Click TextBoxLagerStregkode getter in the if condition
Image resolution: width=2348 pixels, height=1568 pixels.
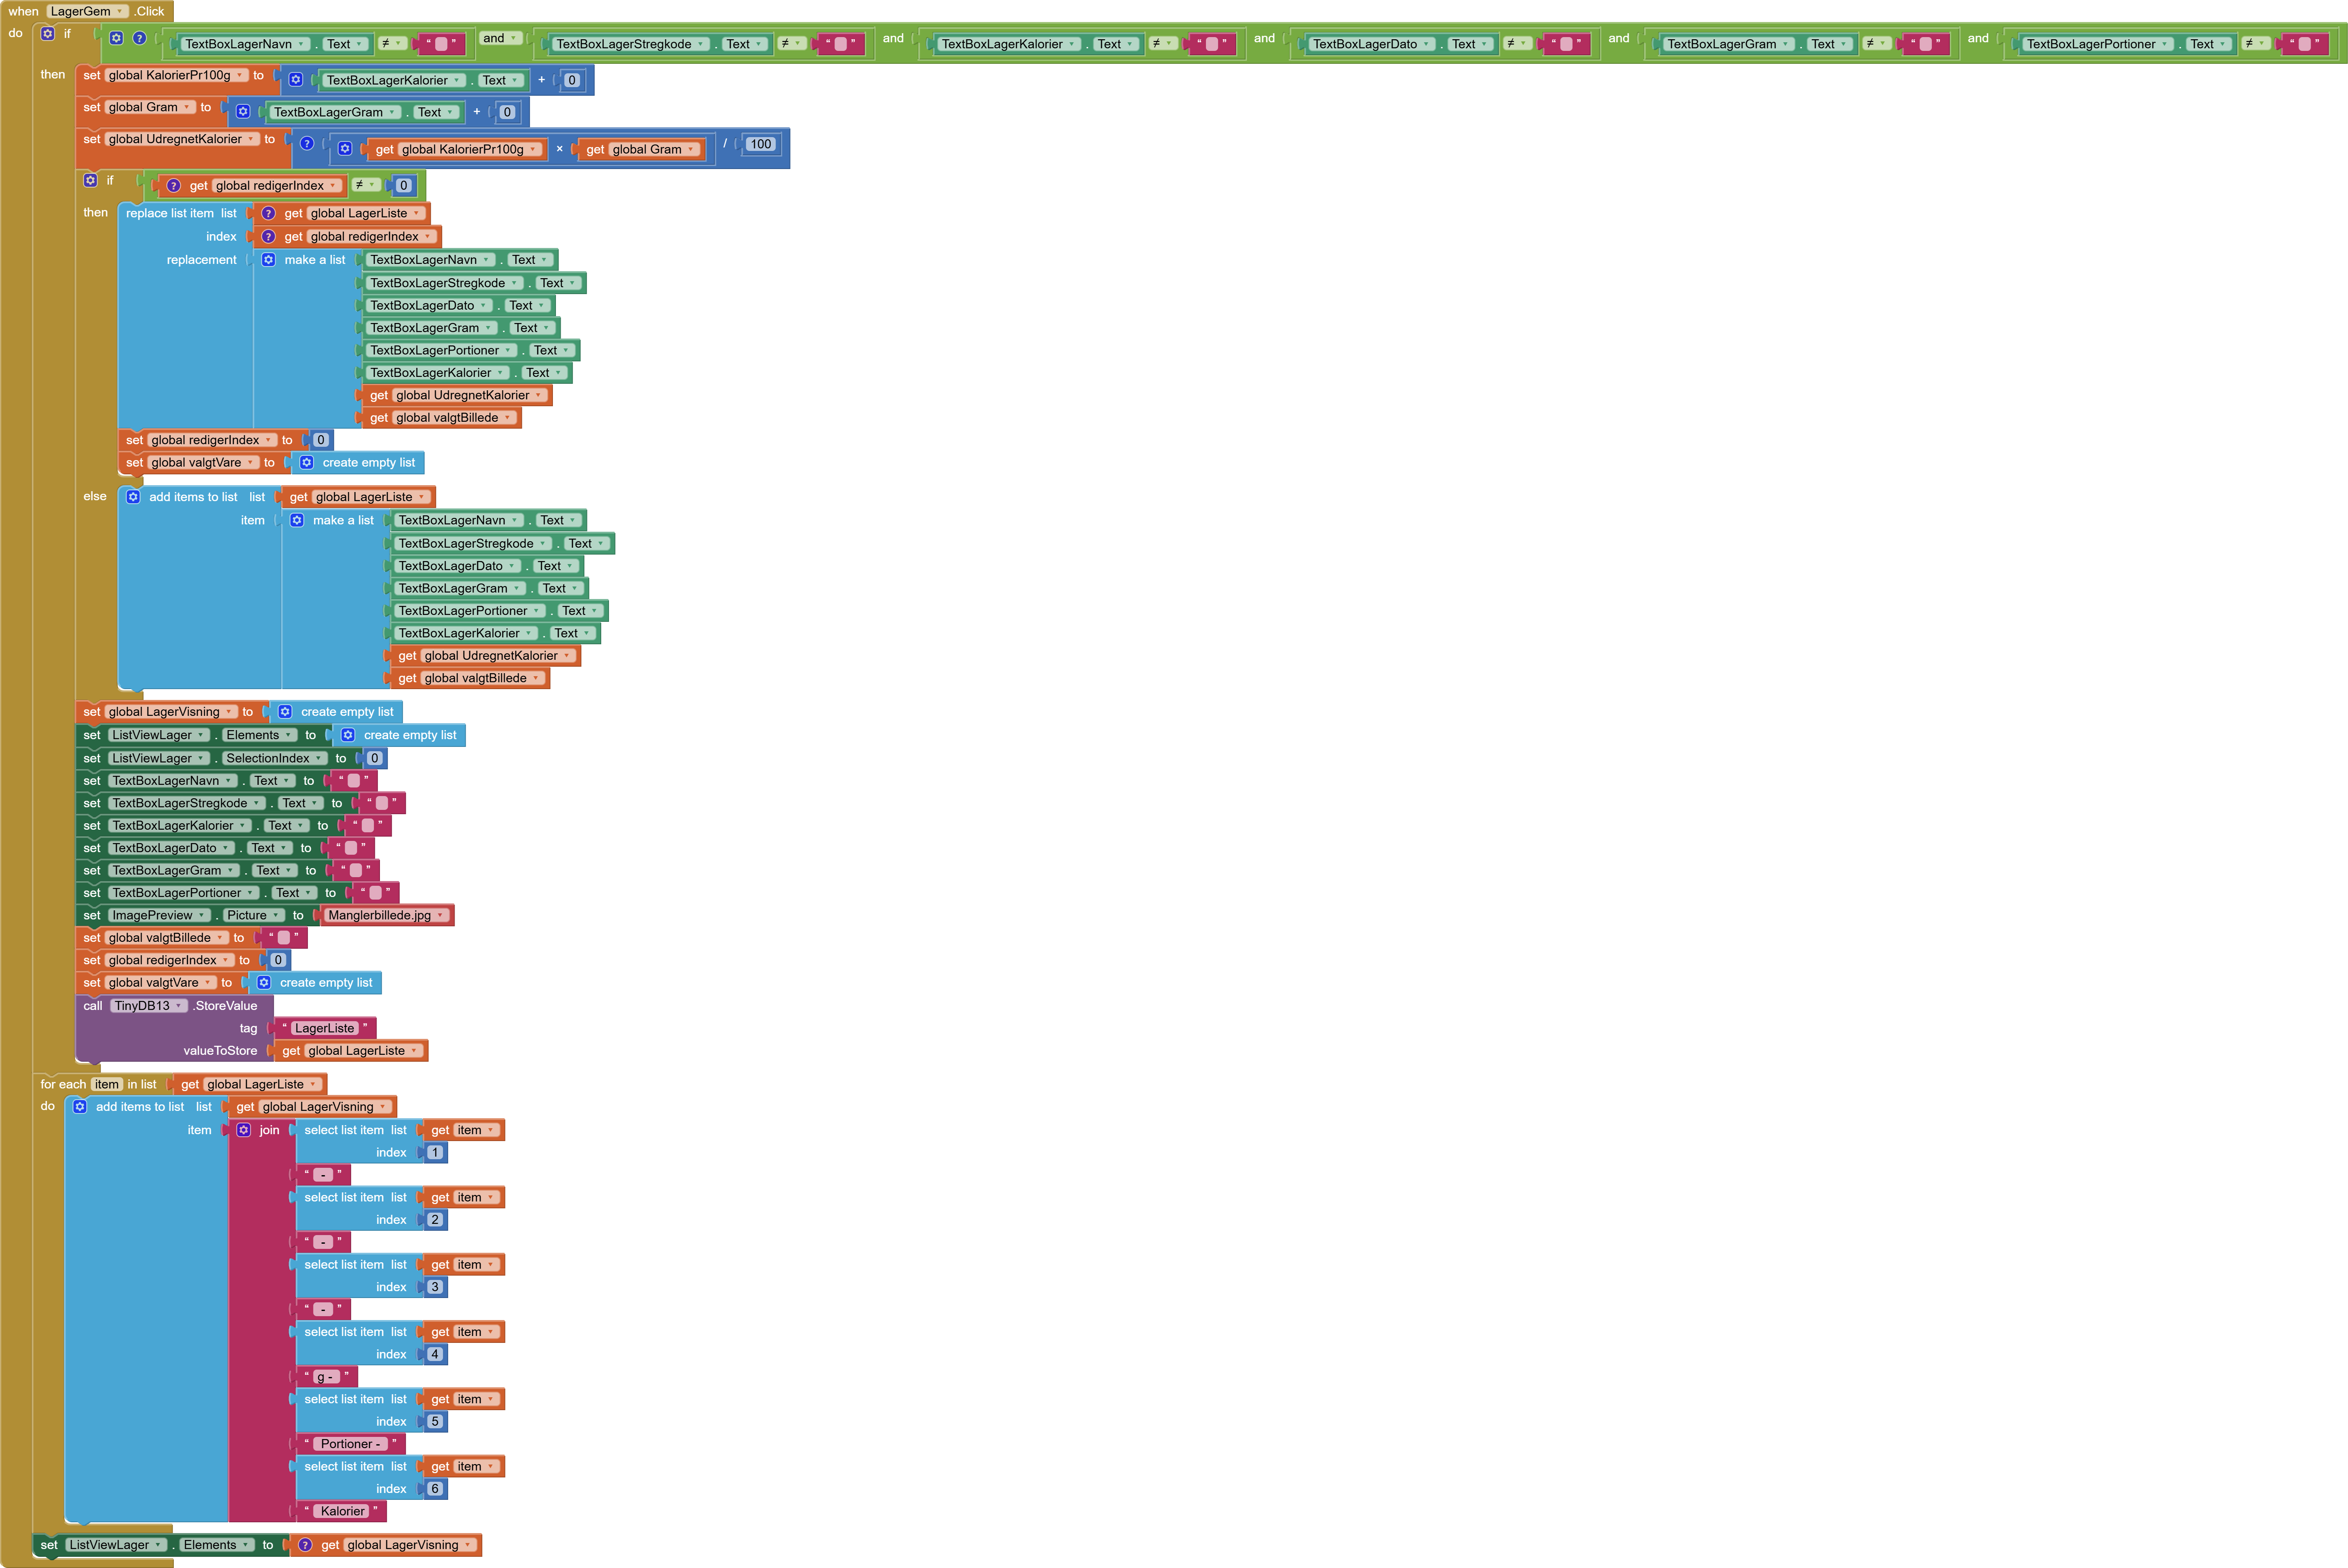pyautogui.click(x=658, y=44)
